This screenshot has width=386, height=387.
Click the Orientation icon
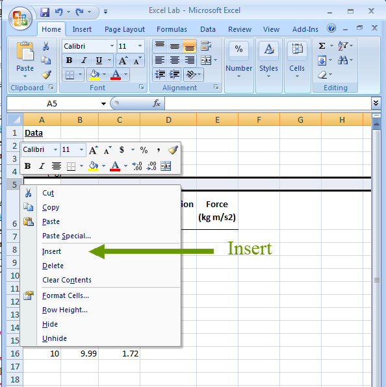tap(191, 75)
